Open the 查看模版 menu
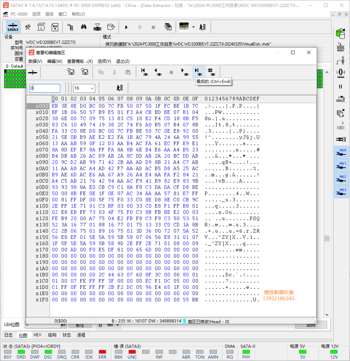The width and height of the screenshot is (350, 361). 80,61
